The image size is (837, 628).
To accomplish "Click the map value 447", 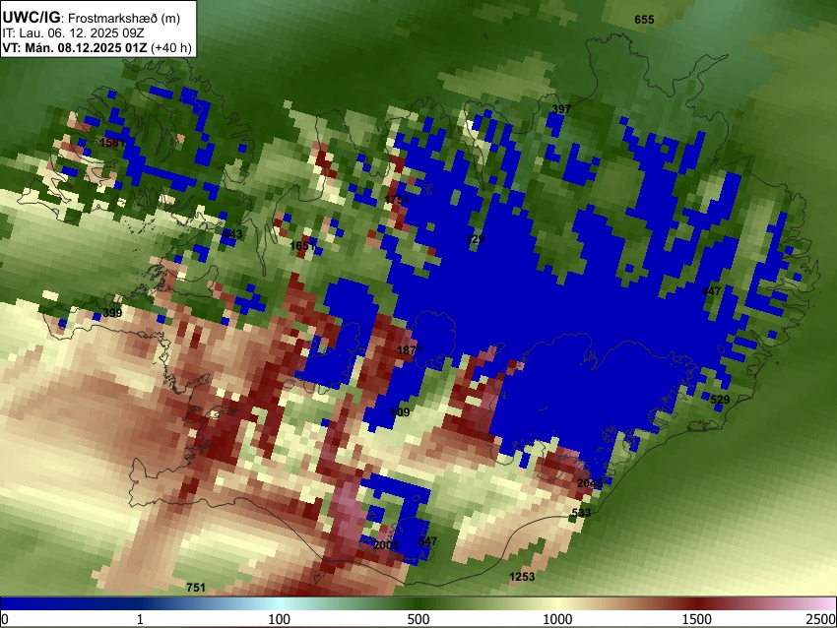I will coord(711,291).
